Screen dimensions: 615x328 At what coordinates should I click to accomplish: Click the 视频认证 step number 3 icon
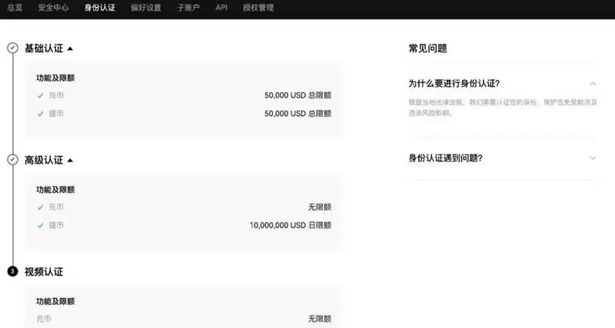[x=12, y=272]
